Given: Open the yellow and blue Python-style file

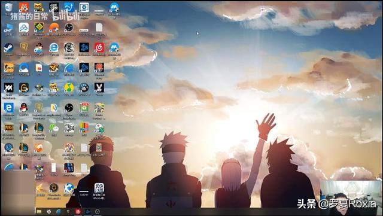Looking at the screenshot, I should (x=54, y=108).
